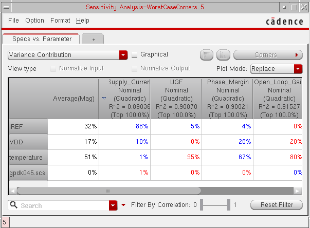The image size is (310, 228).
Task: Expand the Search history dropdown
Action: tap(113, 205)
